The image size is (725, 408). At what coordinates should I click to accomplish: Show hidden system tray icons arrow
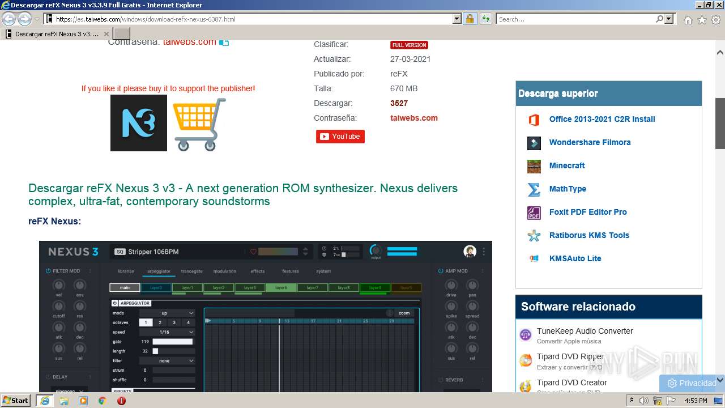[632, 400]
